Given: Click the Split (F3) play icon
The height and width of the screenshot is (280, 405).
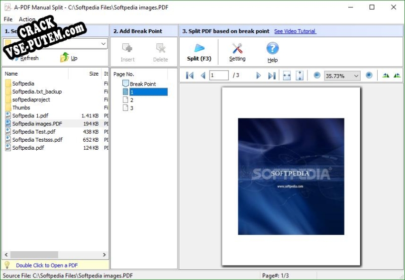Looking at the screenshot, I should [x=200, y=48].
